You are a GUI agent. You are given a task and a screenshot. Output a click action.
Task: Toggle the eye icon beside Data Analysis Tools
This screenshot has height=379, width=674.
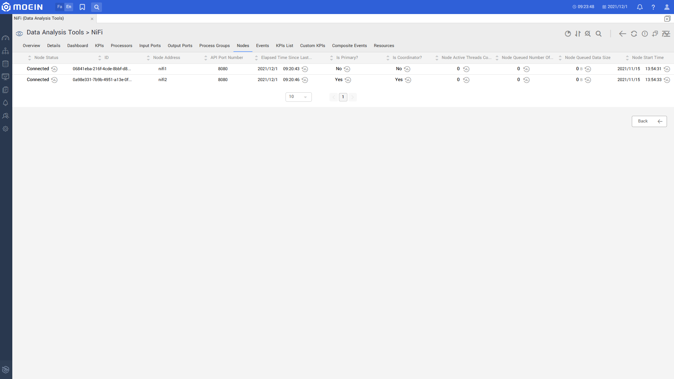click(19, 33)
